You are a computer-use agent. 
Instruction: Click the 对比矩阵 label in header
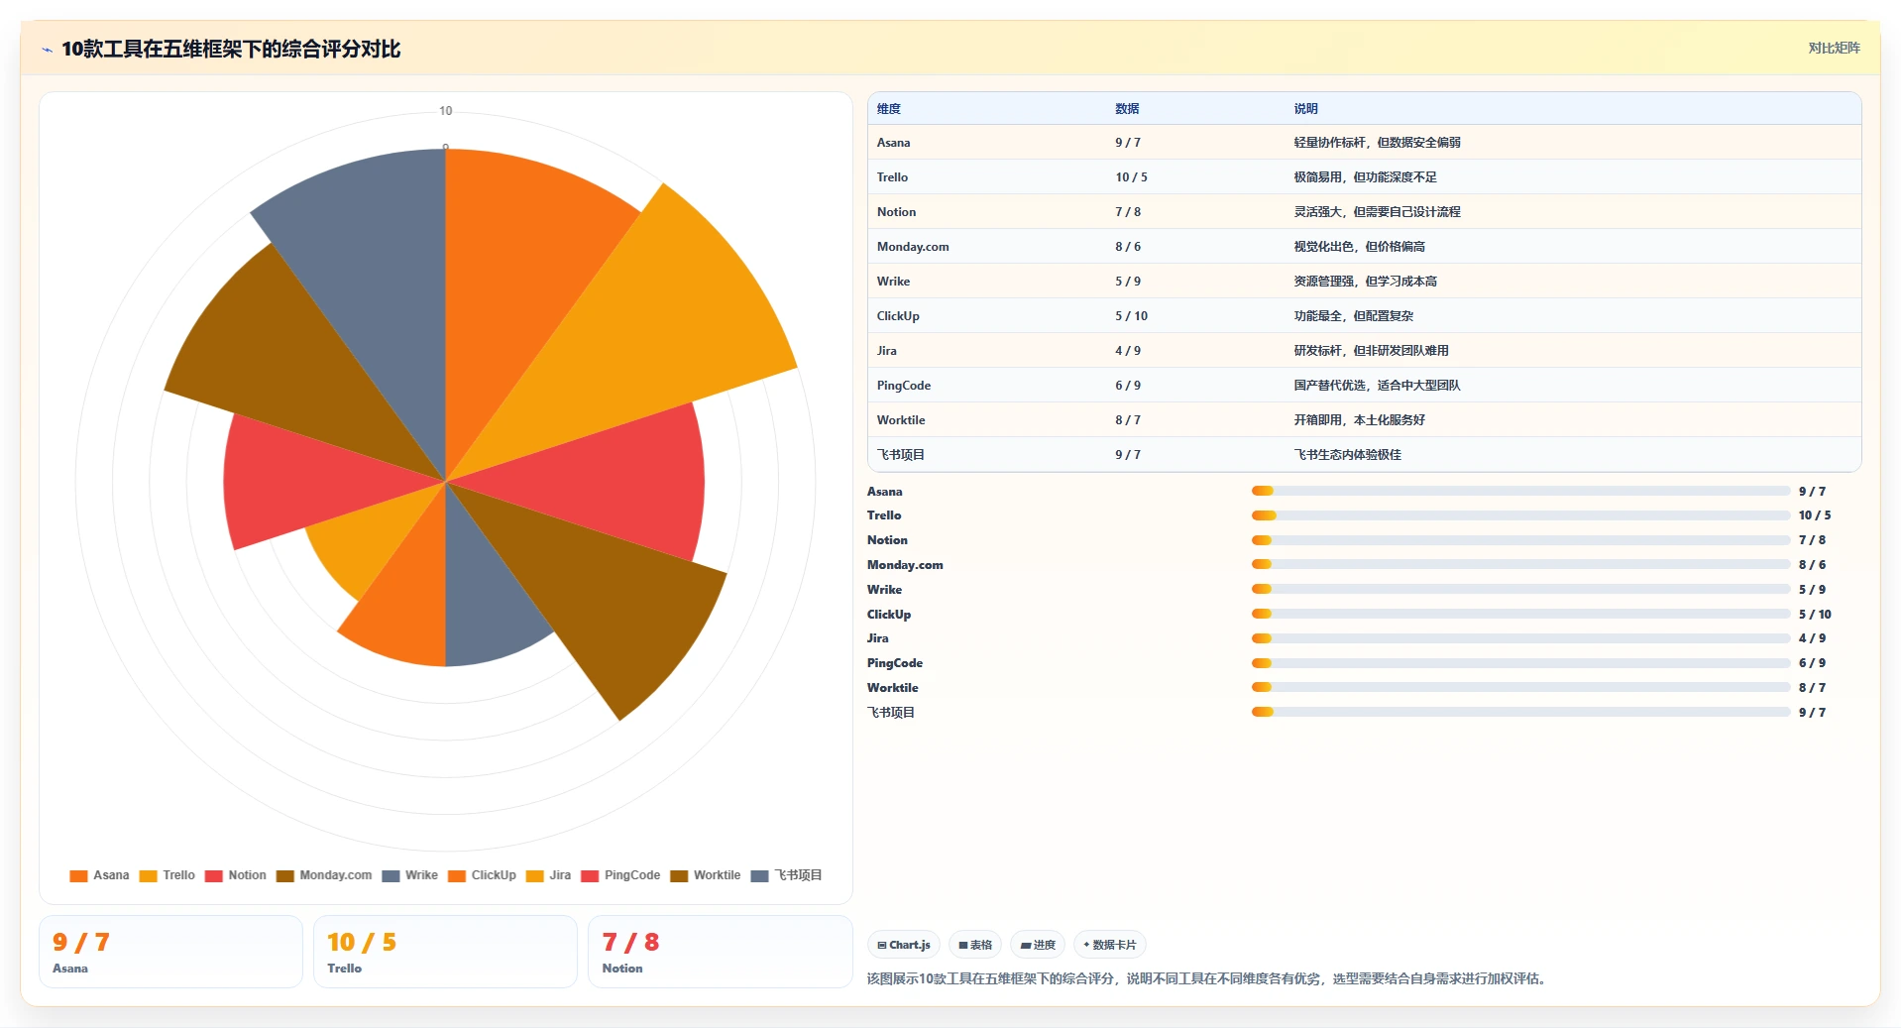1834,48
